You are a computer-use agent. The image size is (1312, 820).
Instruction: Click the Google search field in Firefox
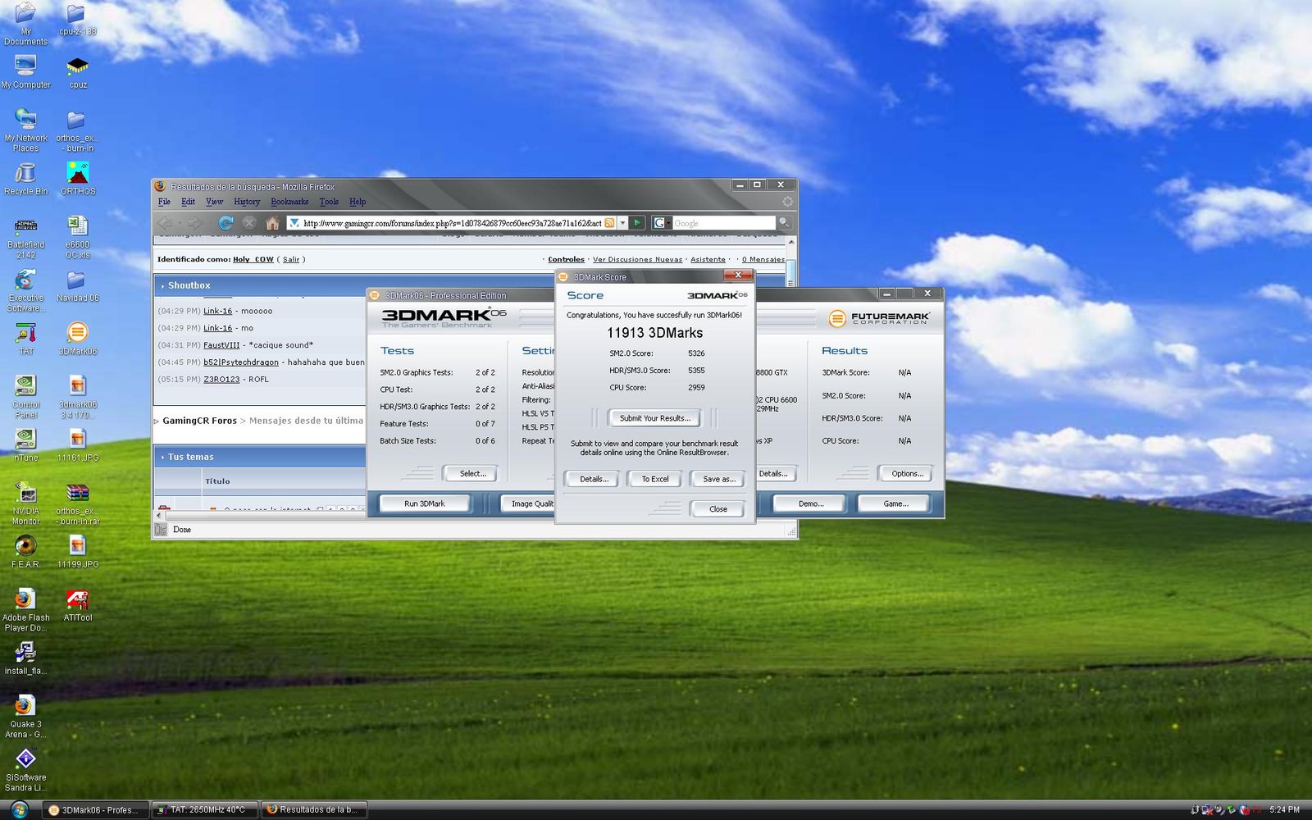(x=723, y=223)
